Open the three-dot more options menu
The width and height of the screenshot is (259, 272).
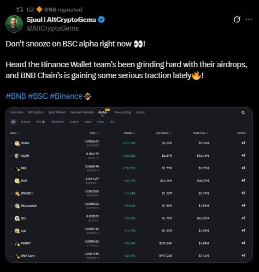[x=249, y=19]
